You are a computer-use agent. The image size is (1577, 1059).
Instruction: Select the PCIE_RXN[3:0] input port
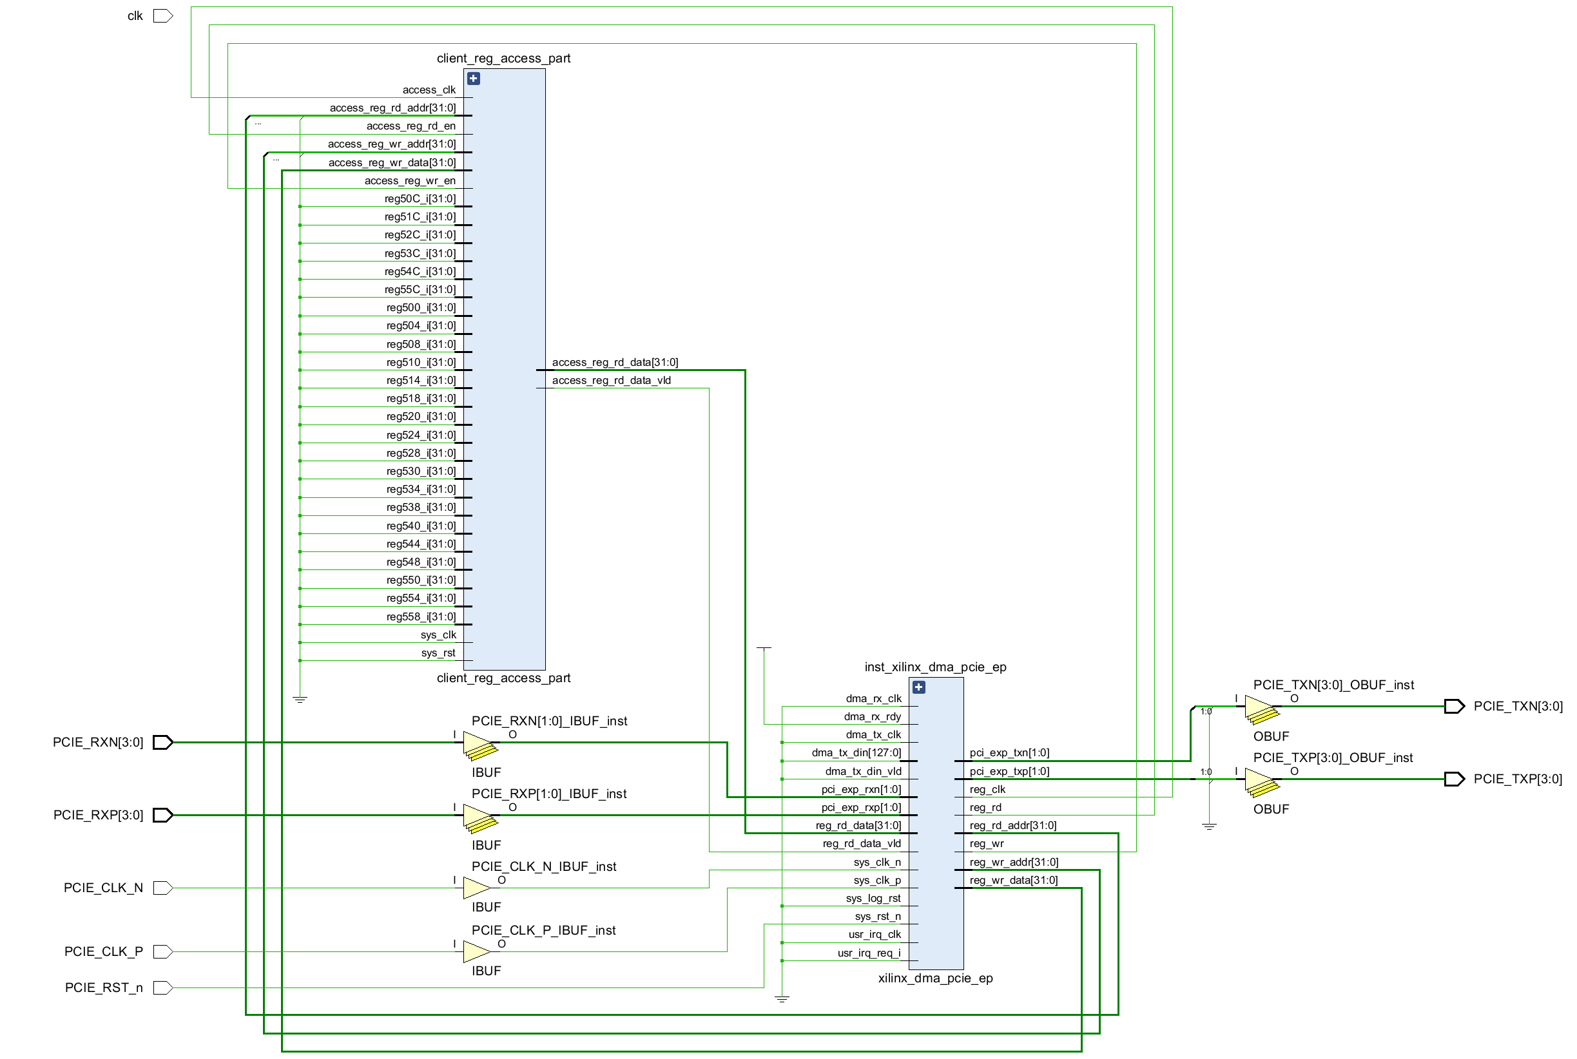click(x=163, y=743)
